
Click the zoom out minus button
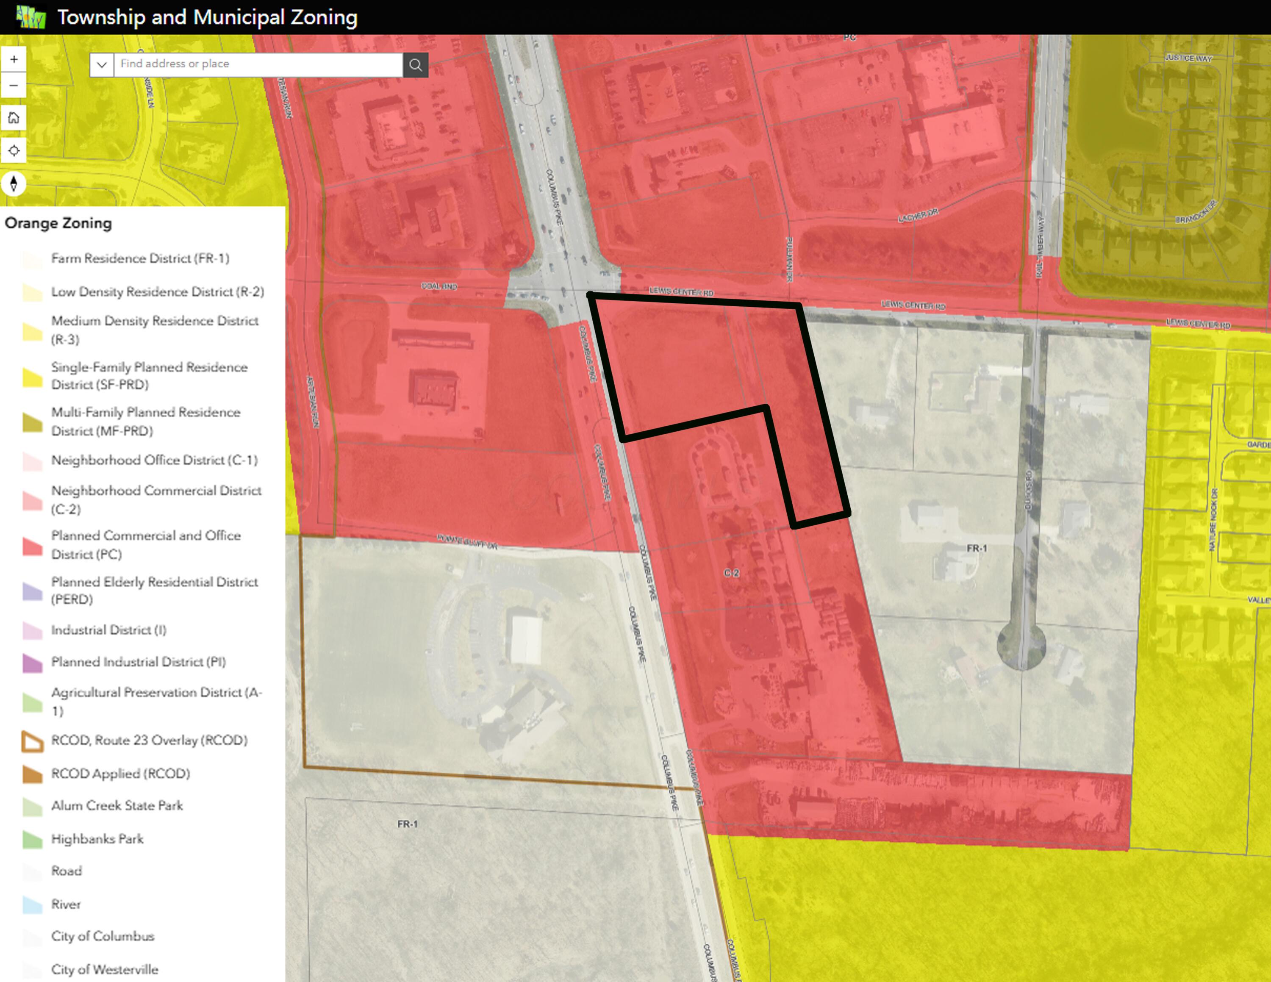pos(14,86)
